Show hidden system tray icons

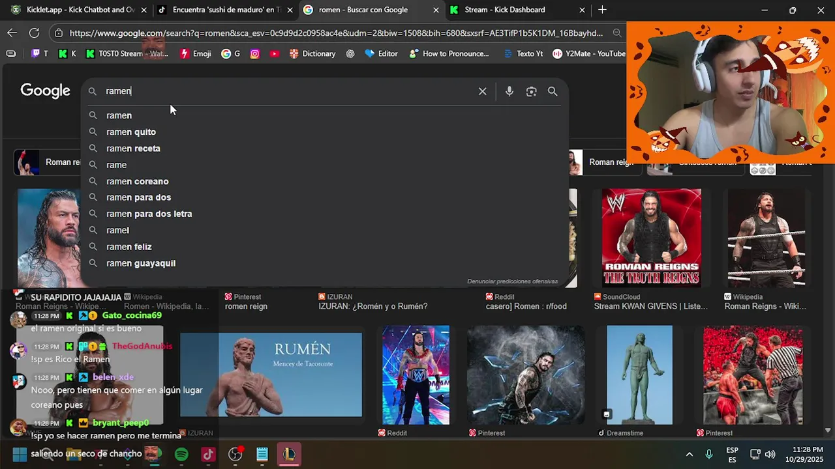(x=689, y=454)
